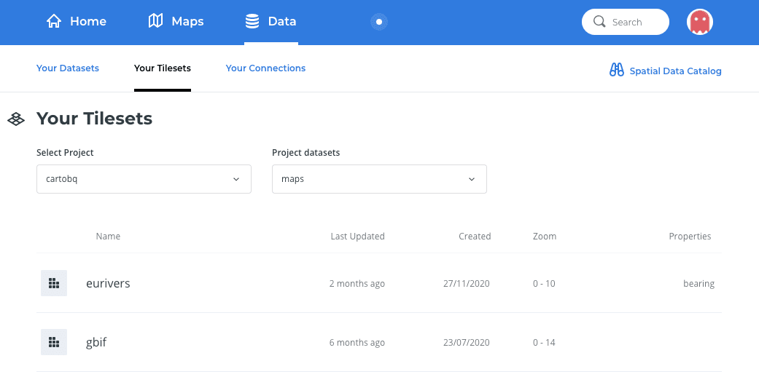Open the Spatial Data Catalog link
Screen dimensions: 759x377
pyautogui.click(x=675, y=71)
